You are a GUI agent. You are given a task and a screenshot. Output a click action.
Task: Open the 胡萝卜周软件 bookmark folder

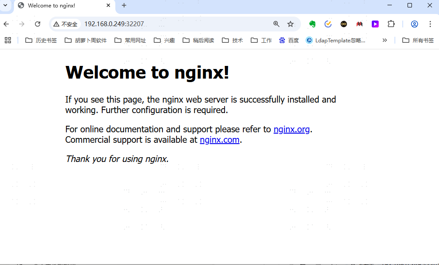point(85,40)
